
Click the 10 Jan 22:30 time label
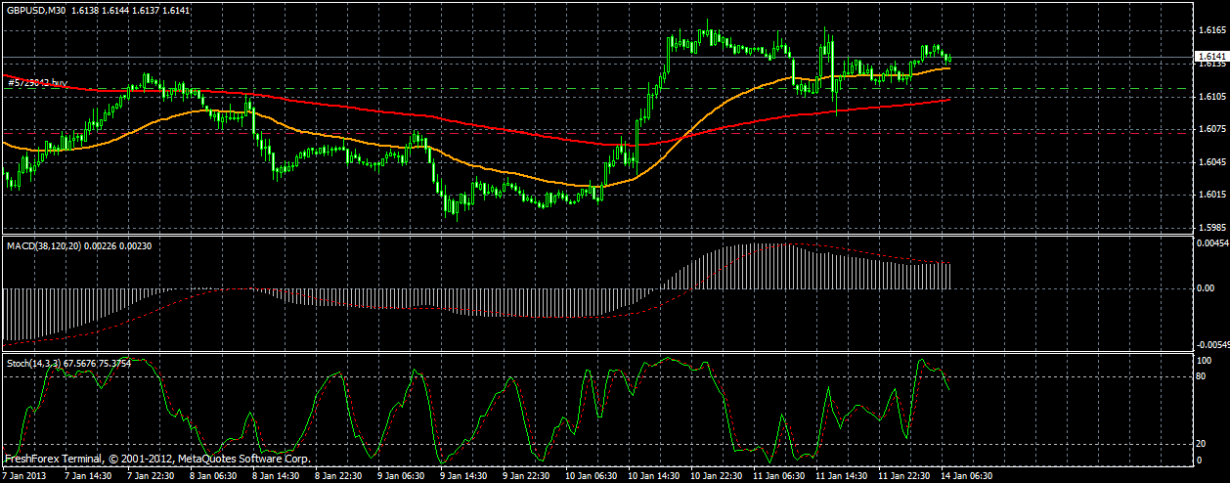tap(717, 475)
